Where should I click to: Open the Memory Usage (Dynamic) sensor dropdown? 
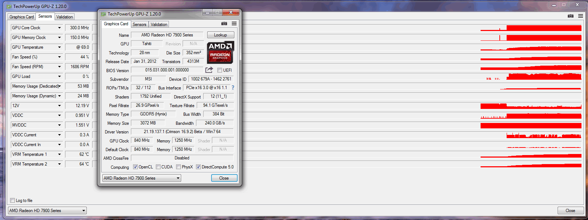(x=60, y=96)
